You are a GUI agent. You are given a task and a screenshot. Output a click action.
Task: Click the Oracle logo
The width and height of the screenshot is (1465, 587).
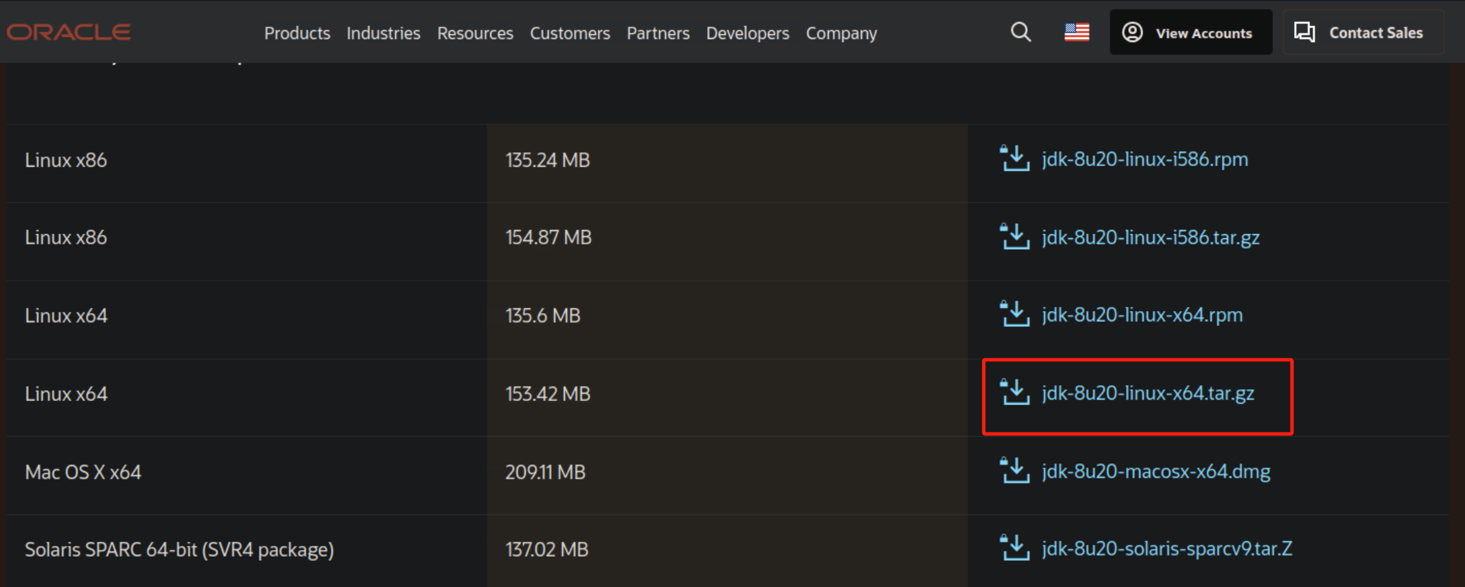69,32
